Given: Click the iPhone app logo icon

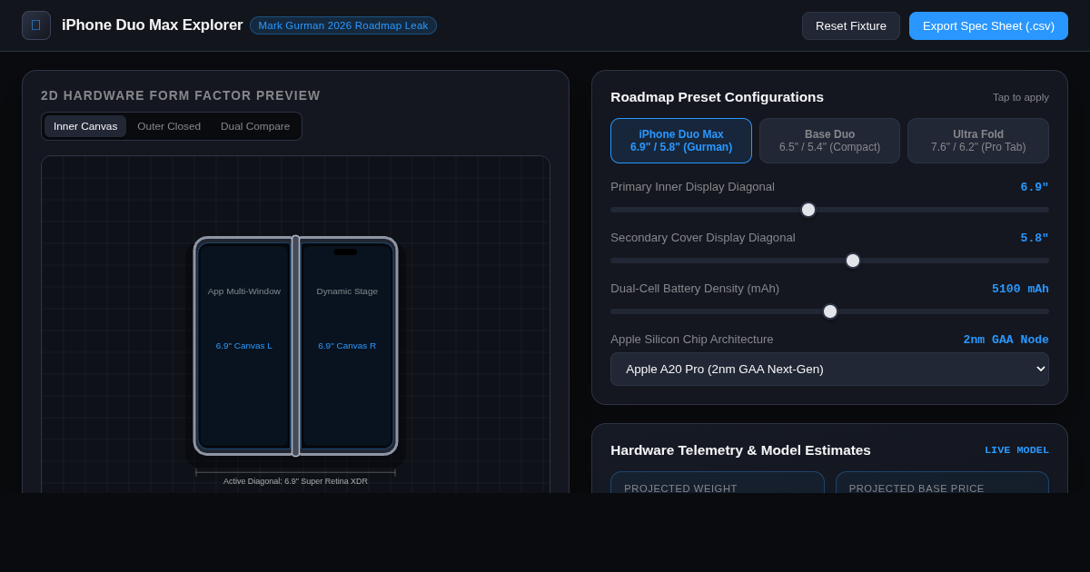Looking at the screenshot, I should click(36, 25).
